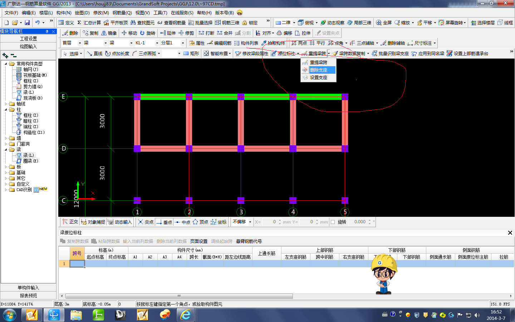Screen dimensions: 515x322
Task: Open the 钢筋量(Q) menu
Action: tap(122, 13)
